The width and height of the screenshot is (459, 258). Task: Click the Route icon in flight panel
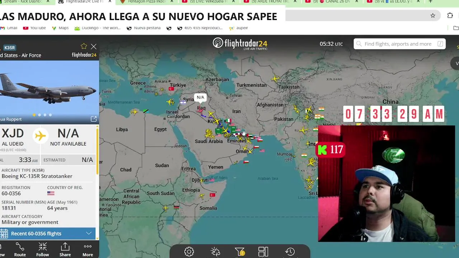[20, 249]
